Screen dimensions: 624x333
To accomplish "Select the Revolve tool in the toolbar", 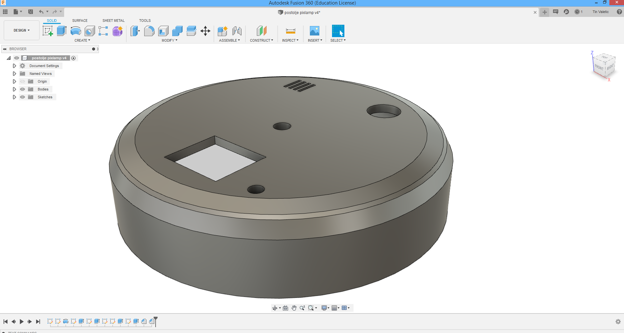I will coord(76,31).
